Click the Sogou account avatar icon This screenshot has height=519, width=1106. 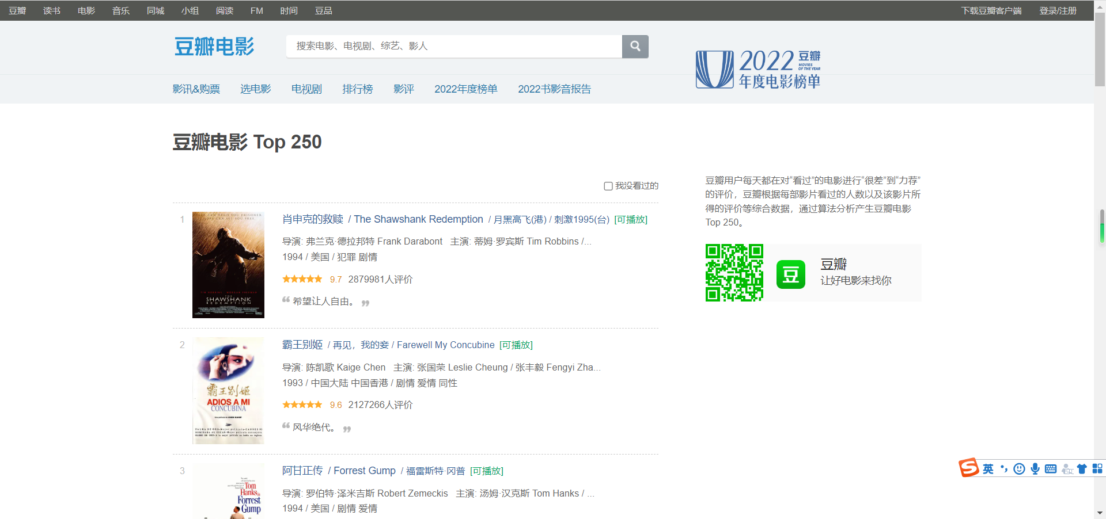tap(1067, 469)
